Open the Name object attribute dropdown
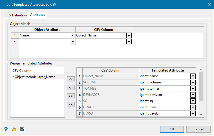214x136 pixels. pos(72,36)
